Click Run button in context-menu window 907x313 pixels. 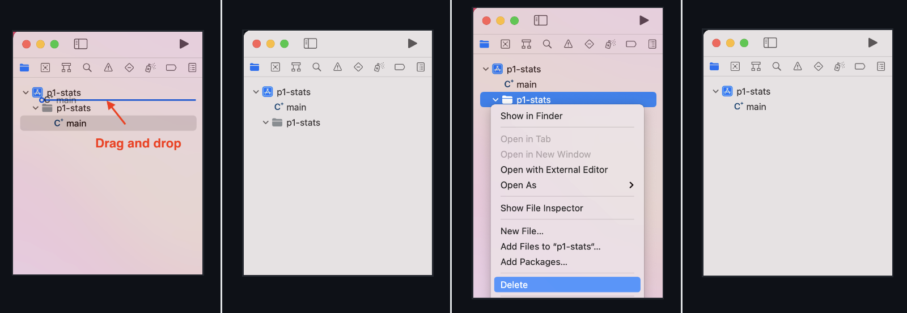[644, 20]
